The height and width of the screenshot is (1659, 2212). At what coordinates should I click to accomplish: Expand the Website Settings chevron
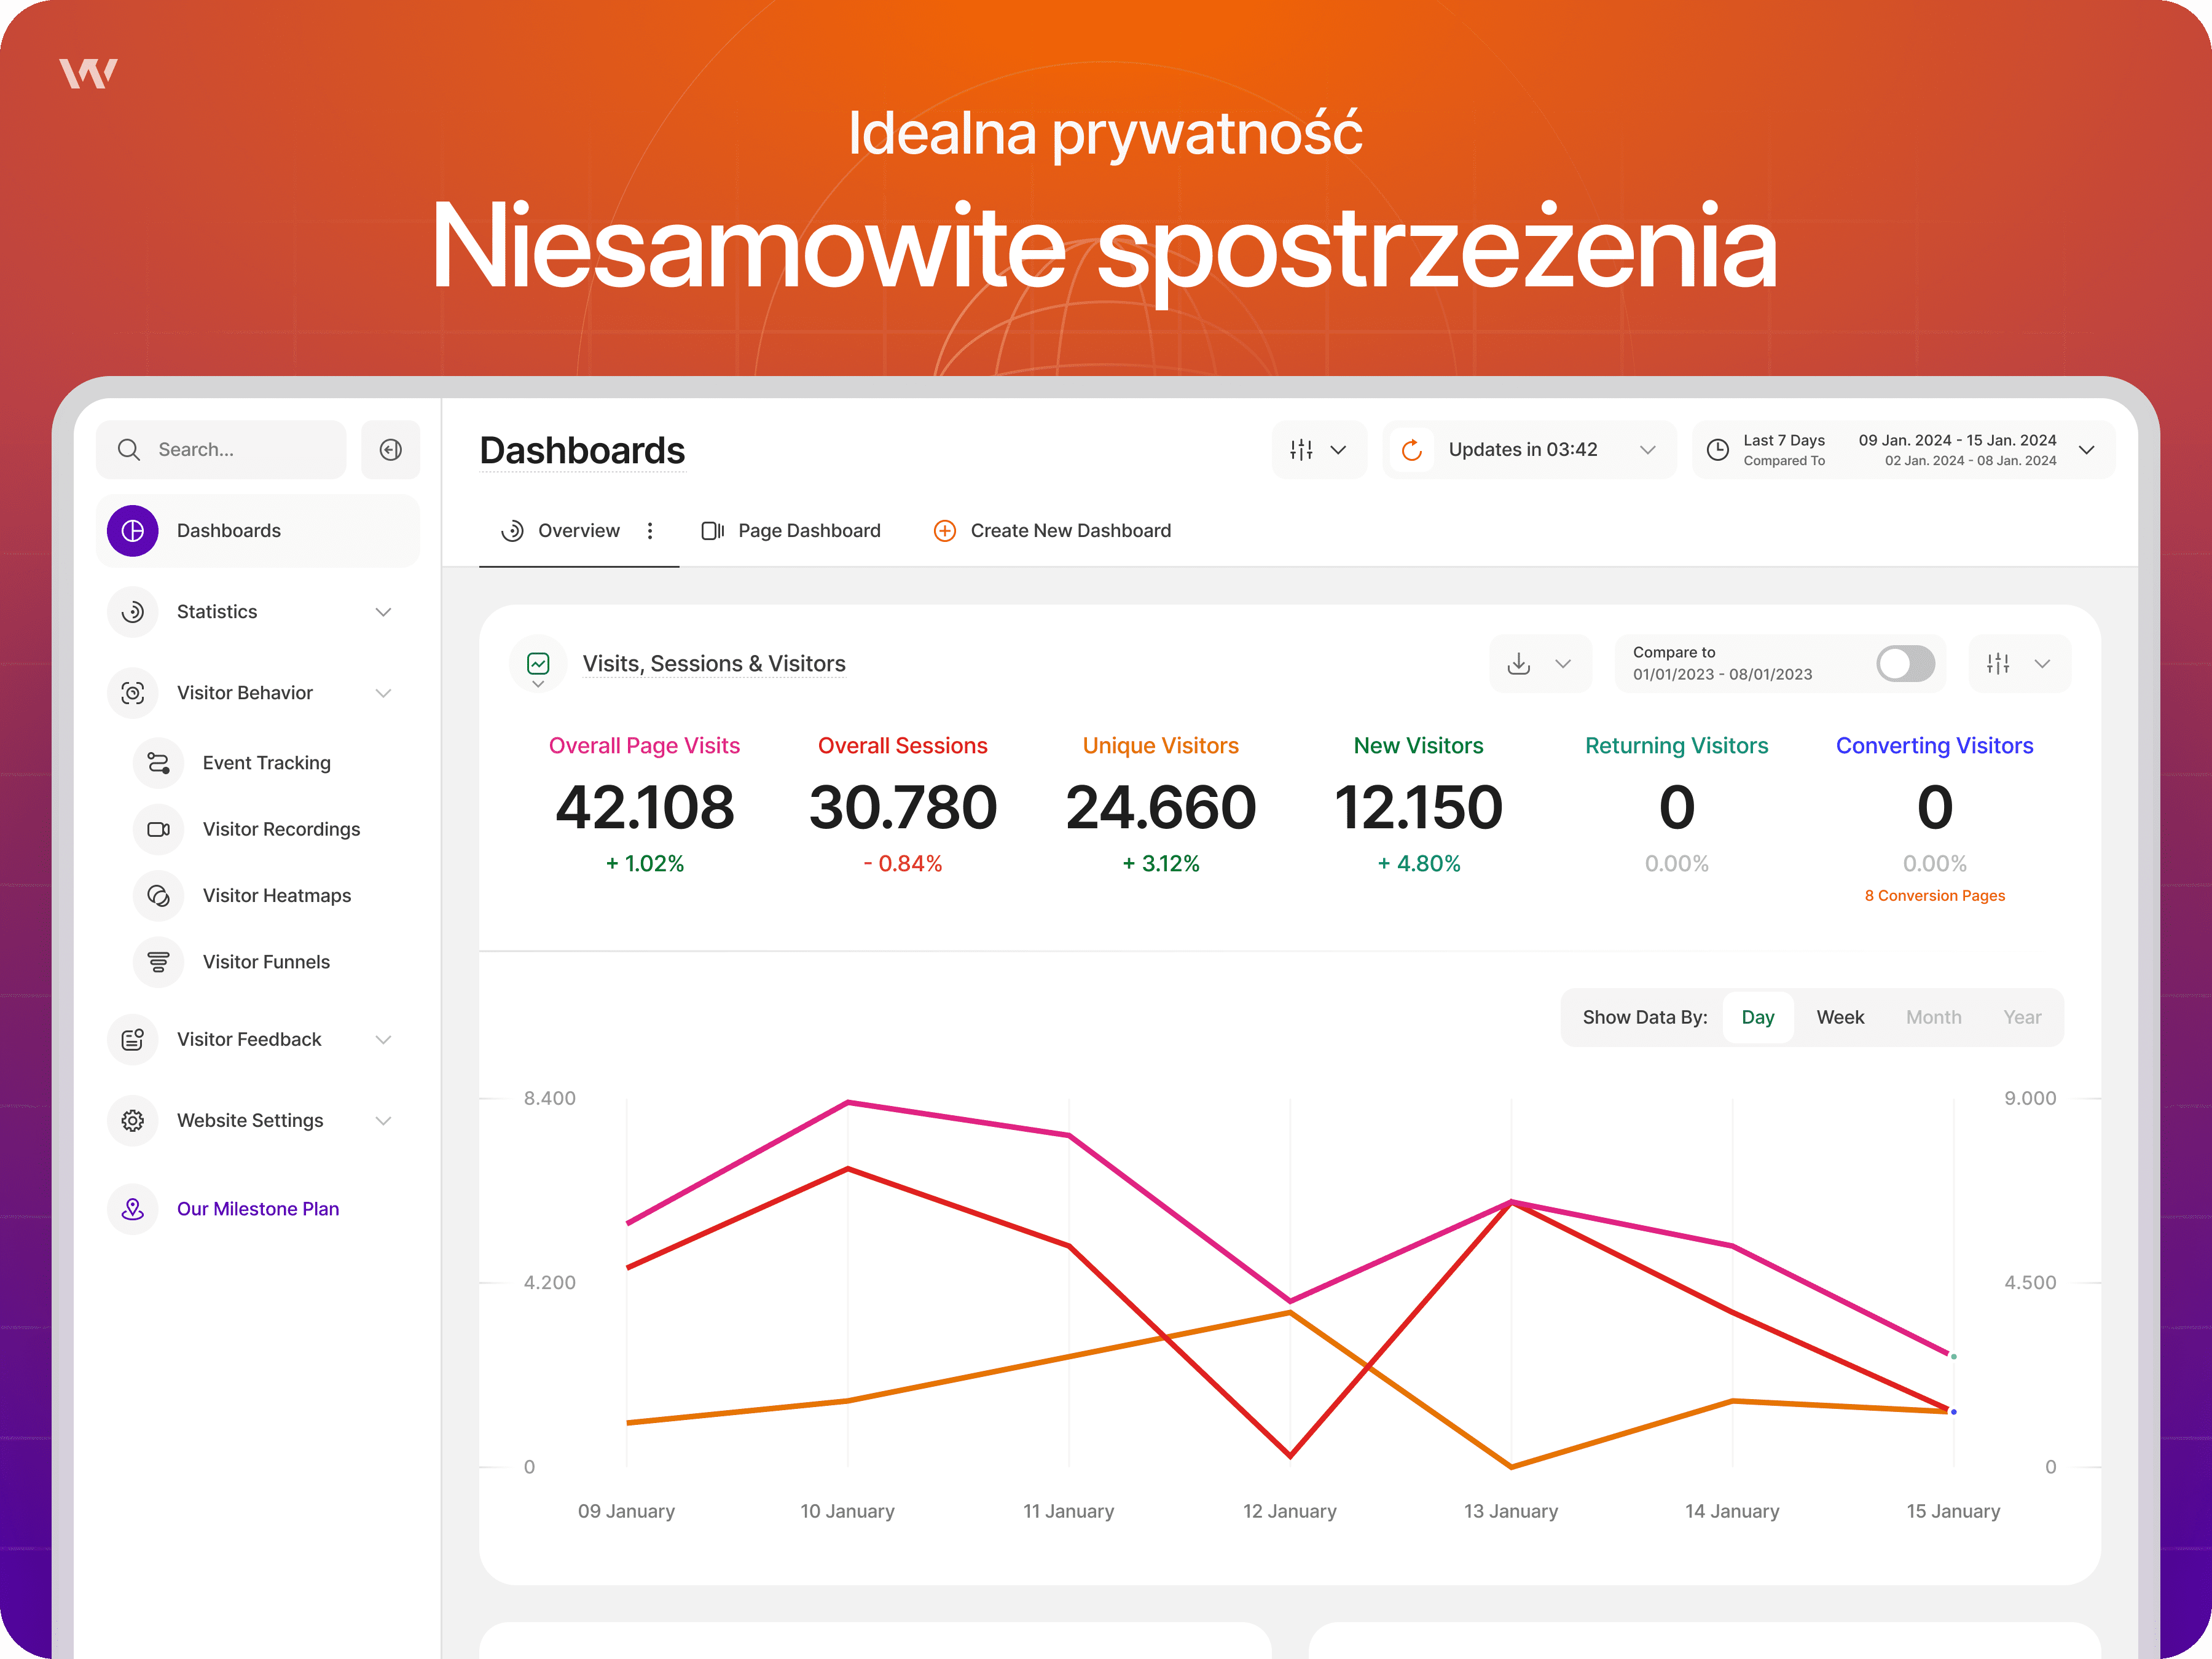pos(383,1120)
